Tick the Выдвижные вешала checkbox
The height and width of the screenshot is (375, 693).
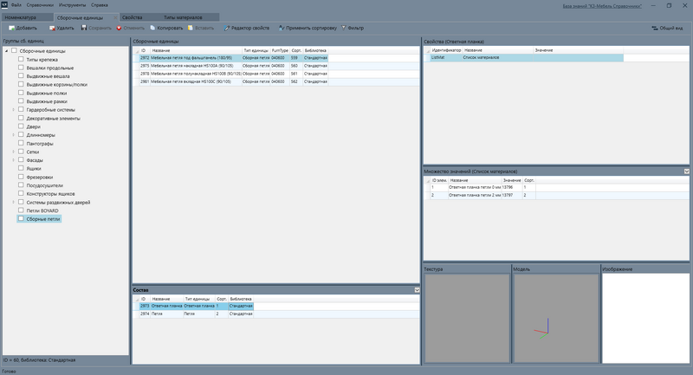(21, 75)
